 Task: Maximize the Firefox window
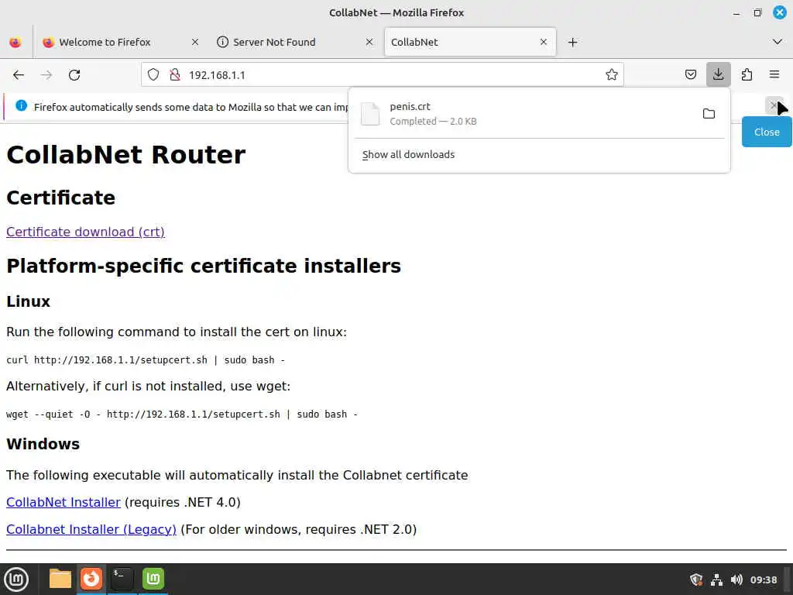[x=757, y=12]
